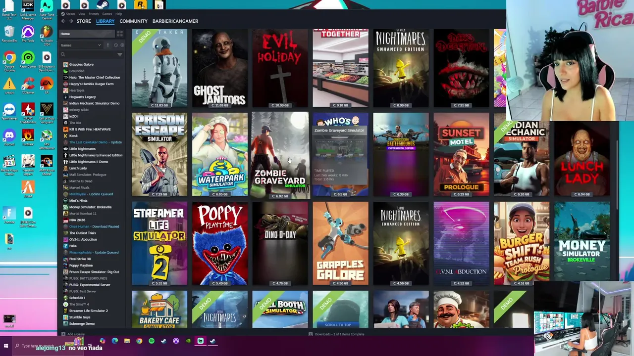Viewport: 634px width, 356px height.
Task: Click the magnifier in the library search field
Action: [63, 54]
